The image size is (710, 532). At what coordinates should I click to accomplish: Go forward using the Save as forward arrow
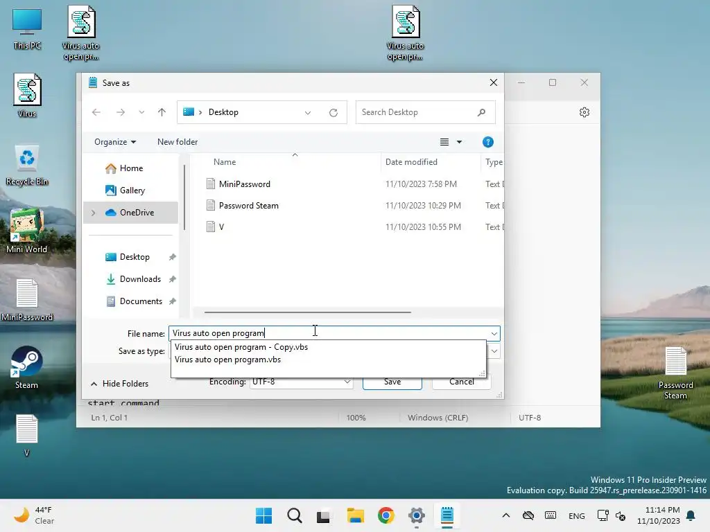tap(121, 112)
